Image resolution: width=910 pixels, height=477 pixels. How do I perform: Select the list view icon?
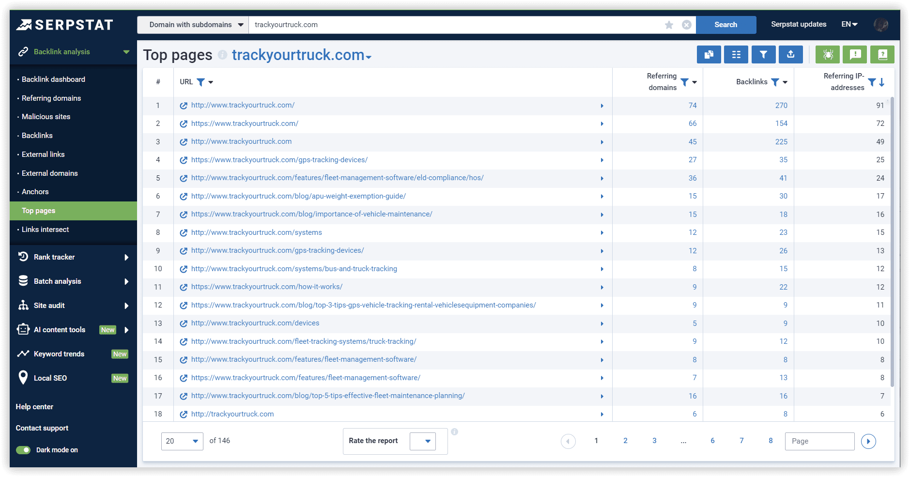(x=736, y=54)
